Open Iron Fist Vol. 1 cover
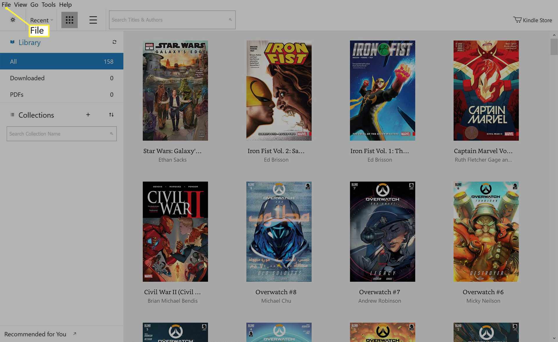 pos(382,91)
